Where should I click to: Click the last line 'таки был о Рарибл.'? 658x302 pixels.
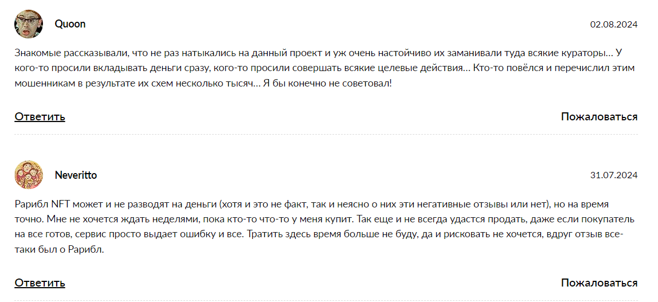click(x=59, y=249)
